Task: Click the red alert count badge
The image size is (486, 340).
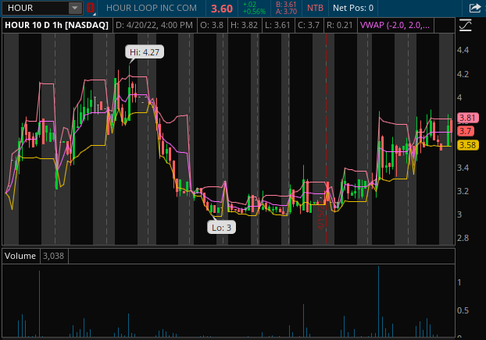Action: (90, 8)
